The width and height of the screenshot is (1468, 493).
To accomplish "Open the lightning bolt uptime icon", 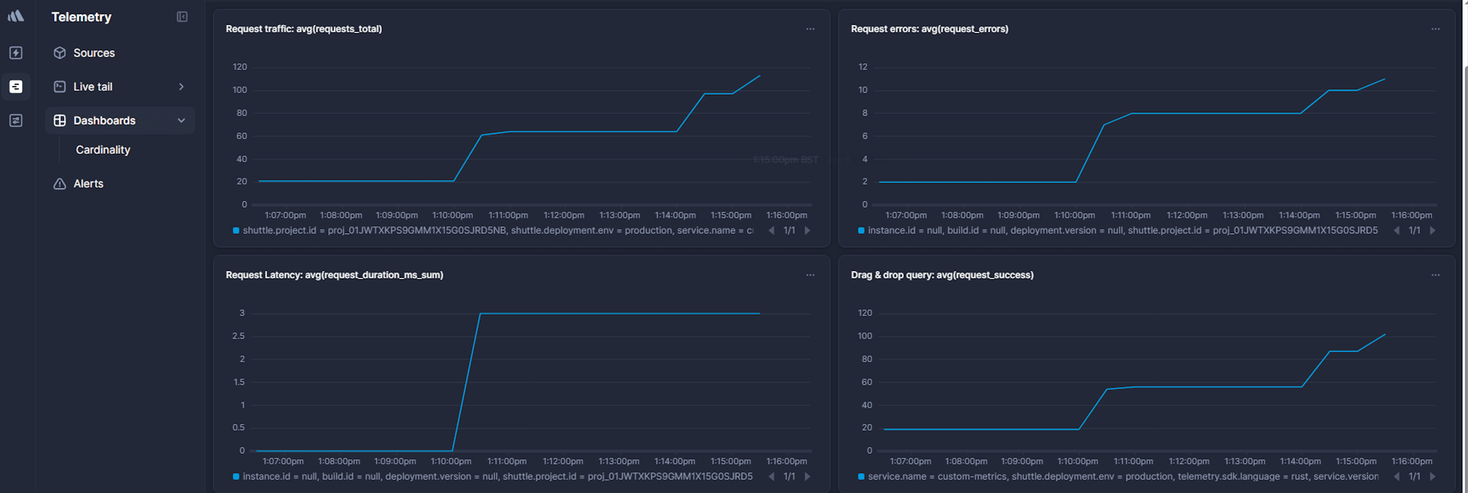I will coord(16,53).
